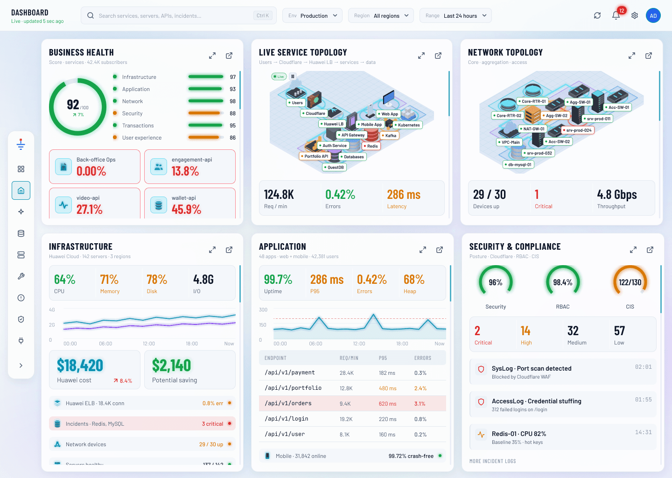Screen dimensions: 672x478
Task: Open Security & Compliance in new window
Action: click(650, 250)
